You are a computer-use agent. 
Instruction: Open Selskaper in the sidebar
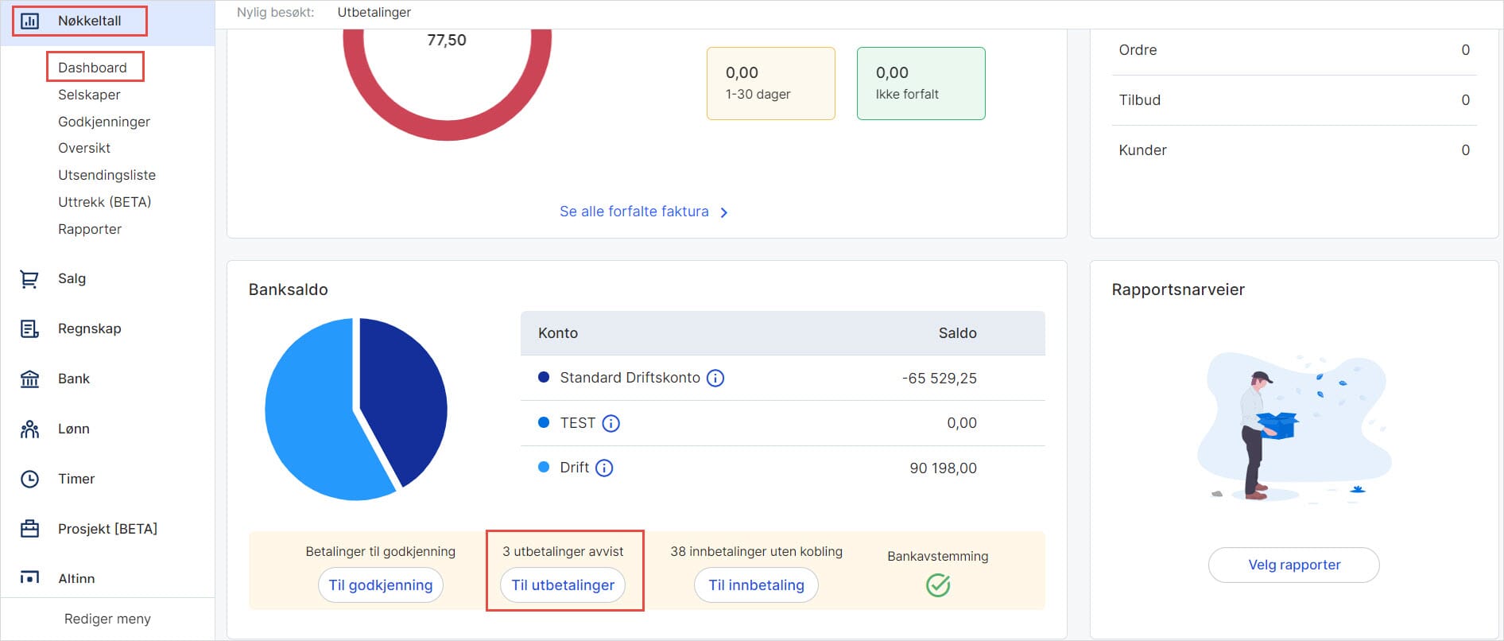(x=89, y=95)
